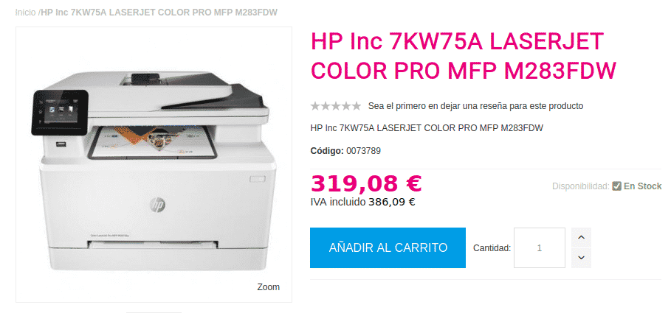Viewport: 671px width, 313px height.
Task: Add printer with Añadir al carrito button
Action: coord(388,247)
